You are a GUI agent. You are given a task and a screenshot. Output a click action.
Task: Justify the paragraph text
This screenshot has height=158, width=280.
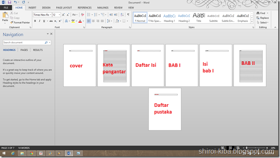click(x=102, y=21)
